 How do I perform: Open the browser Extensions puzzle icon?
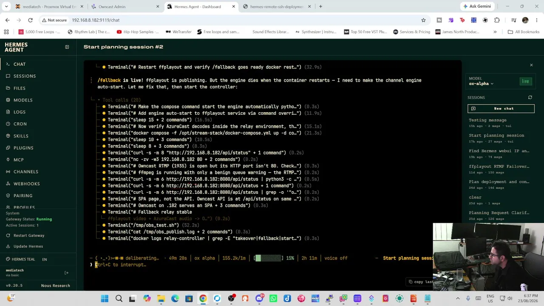pos(497,20)
